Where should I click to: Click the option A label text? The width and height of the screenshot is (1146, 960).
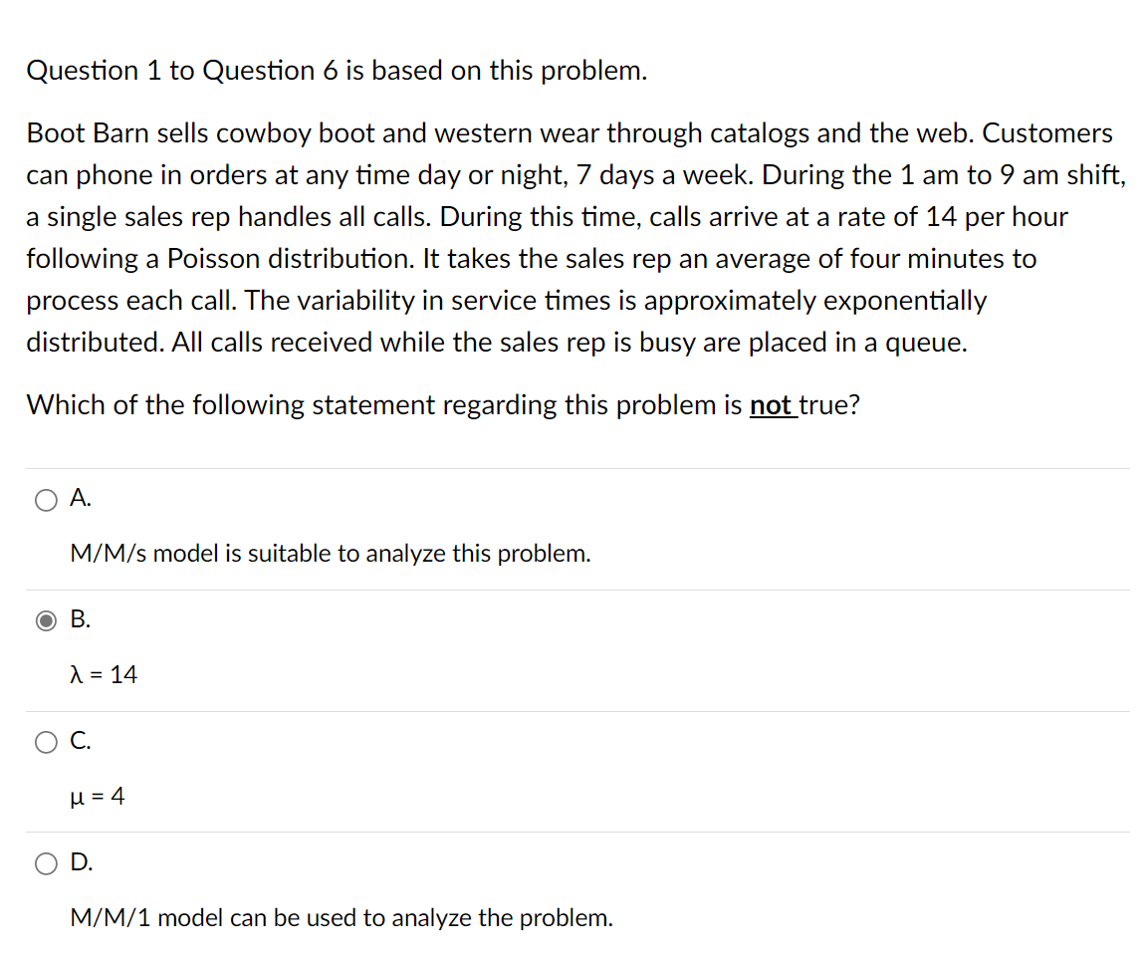tap(79, 498)
